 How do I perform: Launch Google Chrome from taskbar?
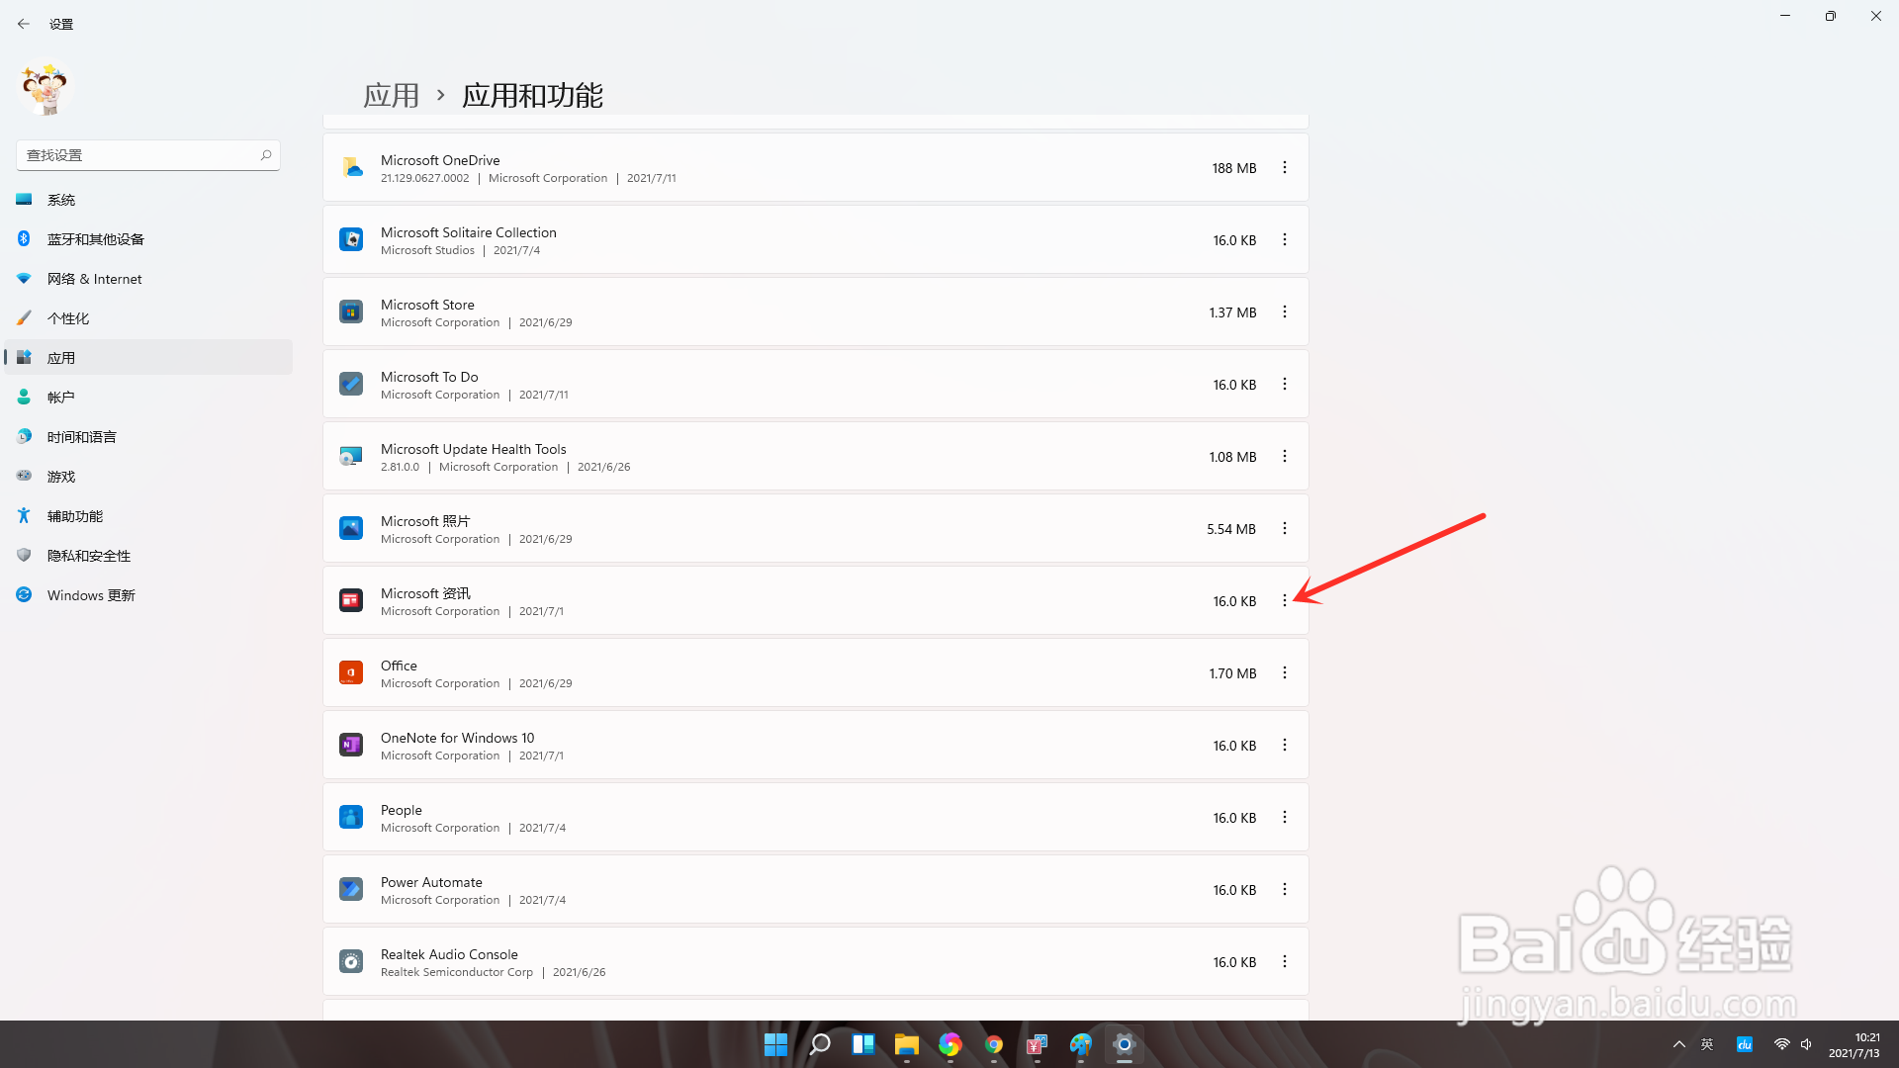coord(994,1044)
